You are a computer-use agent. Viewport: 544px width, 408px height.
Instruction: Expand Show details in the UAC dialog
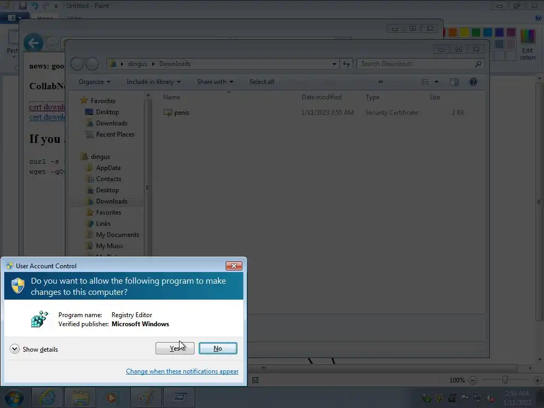(34, 349)
